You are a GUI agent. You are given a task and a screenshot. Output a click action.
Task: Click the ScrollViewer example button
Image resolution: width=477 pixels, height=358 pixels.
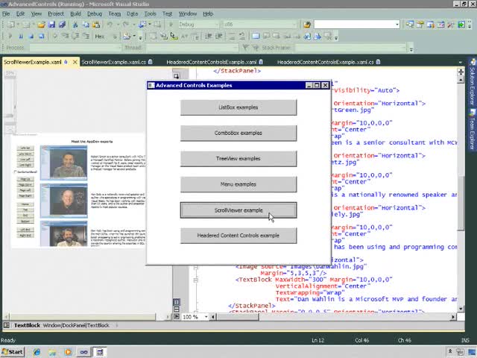(x=238, y=210)
